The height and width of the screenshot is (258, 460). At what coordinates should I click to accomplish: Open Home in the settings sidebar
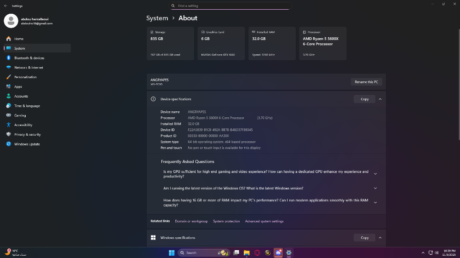(37, 39)
